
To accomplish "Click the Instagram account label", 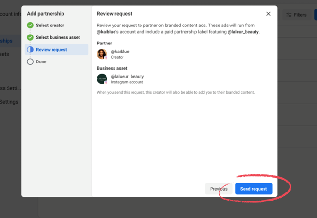I will [127, 82].
